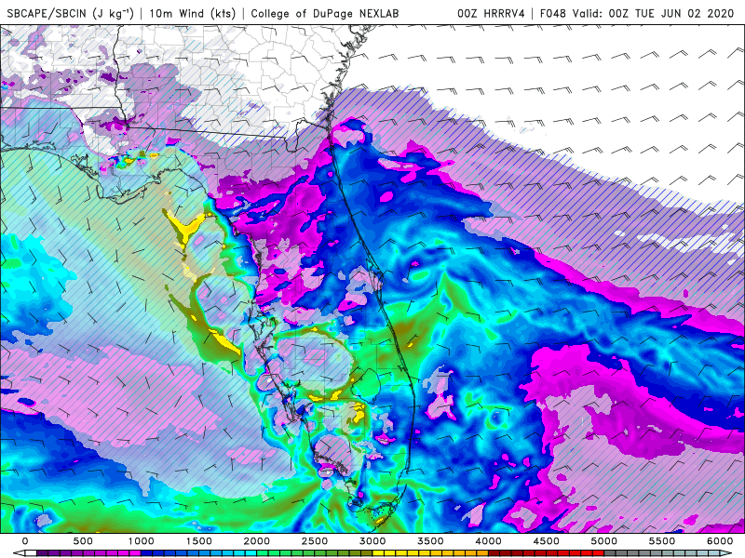Click the color bar label 4000
The height and width of the screenshot is (558, 745).
pyautogui.click(x=488, y=541)
